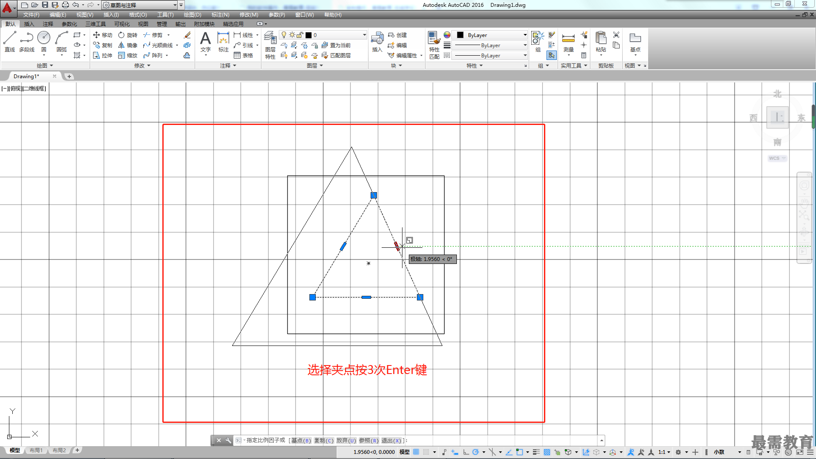This screenshot has width=816, height=459.
Task: Select the Circle (圆) tool
Action: pos(44,42)
